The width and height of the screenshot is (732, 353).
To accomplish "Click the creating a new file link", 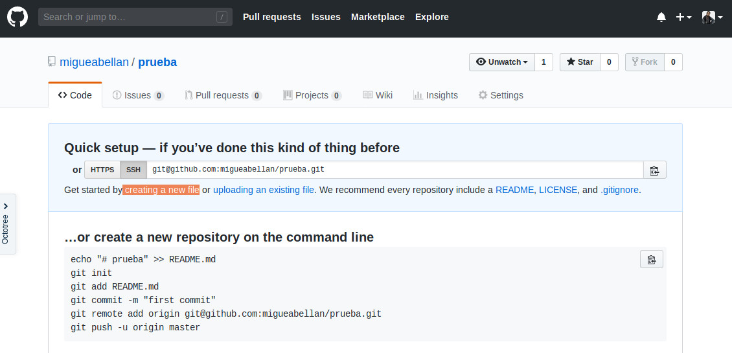I will coord(161,190).
